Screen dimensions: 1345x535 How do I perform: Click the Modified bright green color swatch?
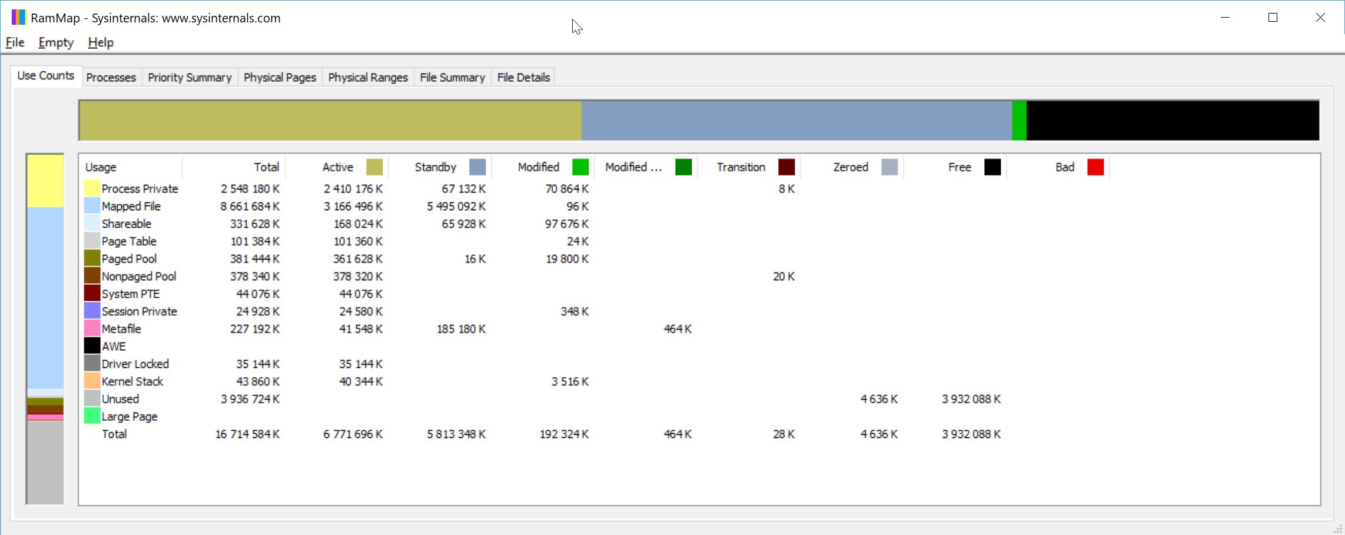[580, 167]
